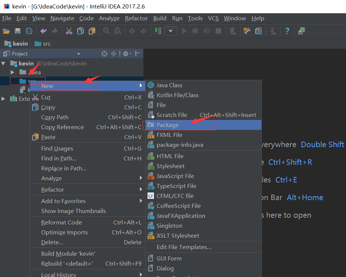Open Help with the question mark icon
Viewport: 346px width, 277px height.
point(287,31)
